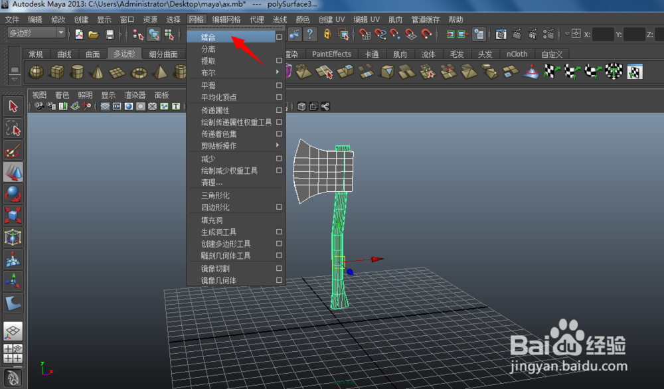The image size is (664, 389).
Task: Click the lock selection padlock icon
Action: [327, 35]
